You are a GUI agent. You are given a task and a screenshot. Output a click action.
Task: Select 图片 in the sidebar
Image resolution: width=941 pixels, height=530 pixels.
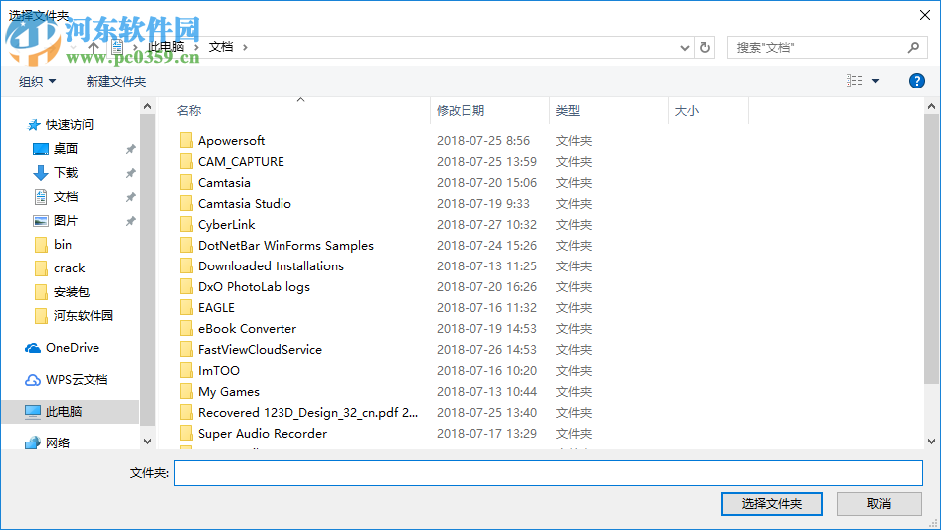point(65,221)
